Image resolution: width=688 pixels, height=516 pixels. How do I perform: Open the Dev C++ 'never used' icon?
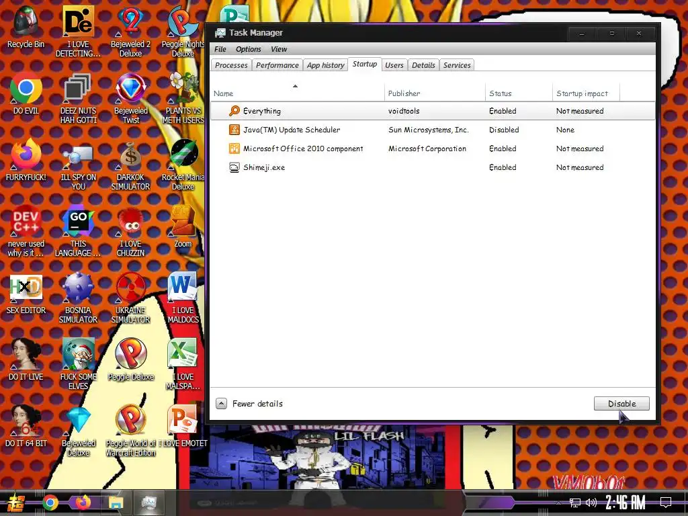click(x=26, y=231)
